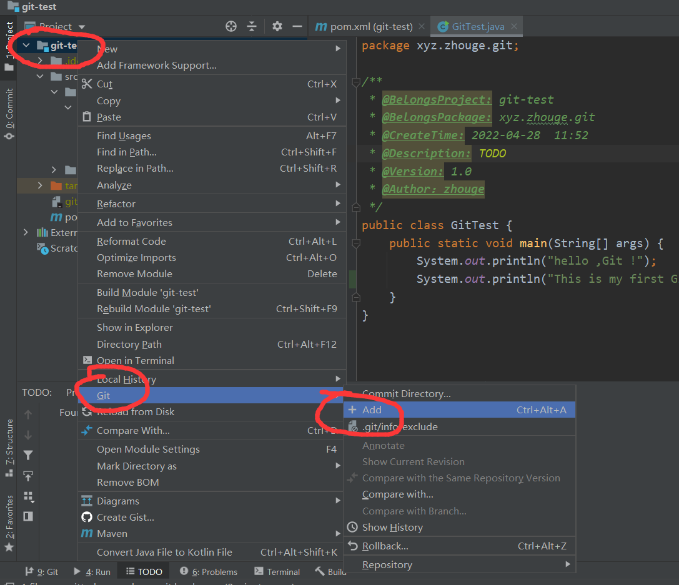Click Remove BOM
Viewport: 679px width, 585px height.
point(212,483)
